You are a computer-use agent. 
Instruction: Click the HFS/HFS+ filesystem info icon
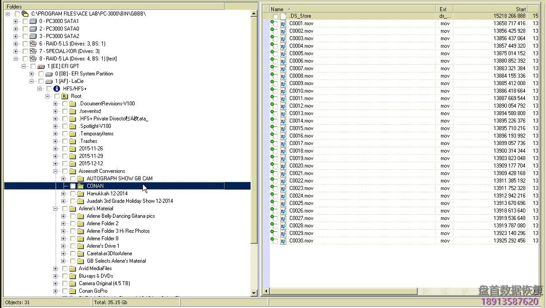[x=56, y=89]
